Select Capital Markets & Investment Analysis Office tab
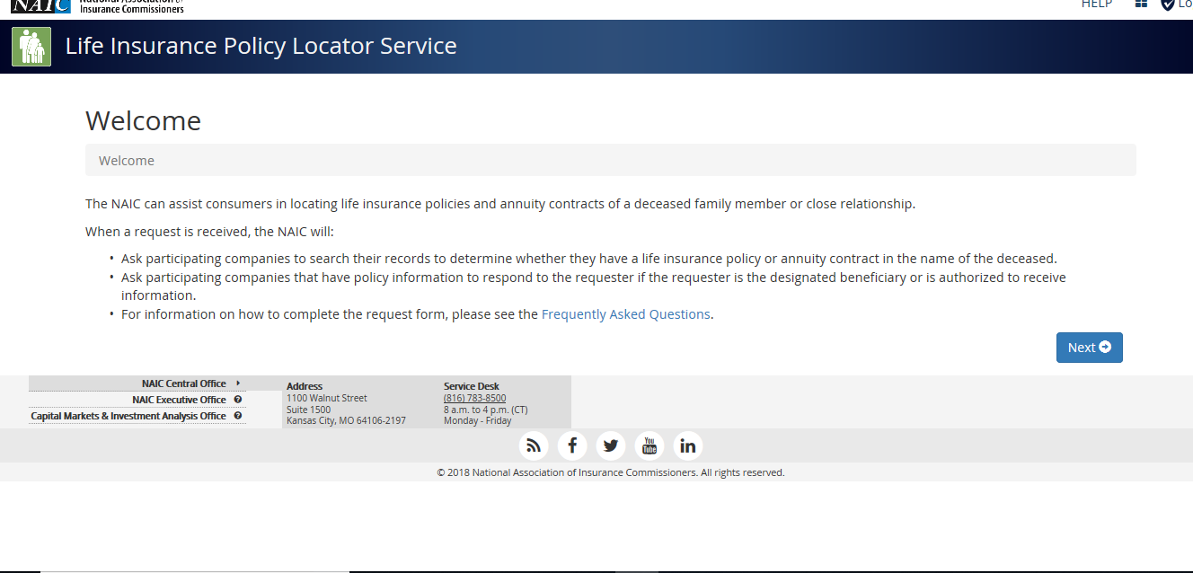Image resolution: width=1193 pixels, height=573 pixels. click(128, 416)
